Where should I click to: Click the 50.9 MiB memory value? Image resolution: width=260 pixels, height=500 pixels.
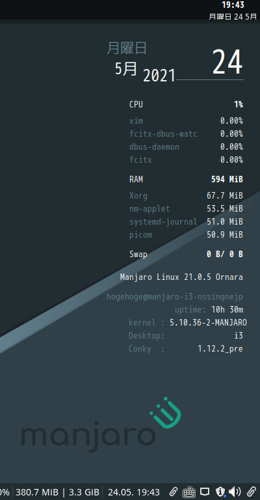coord(225,235)
